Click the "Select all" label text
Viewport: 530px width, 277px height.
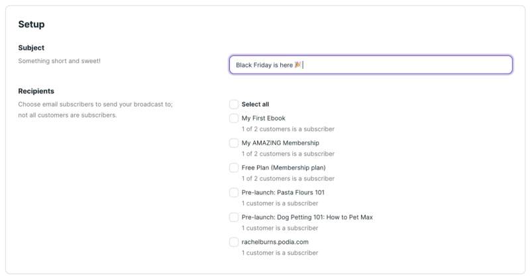pyautogui.click(x=255, y=104)
